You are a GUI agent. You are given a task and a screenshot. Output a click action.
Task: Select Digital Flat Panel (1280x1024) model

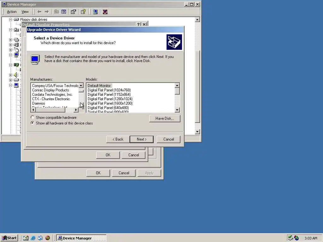pos(110,99)
